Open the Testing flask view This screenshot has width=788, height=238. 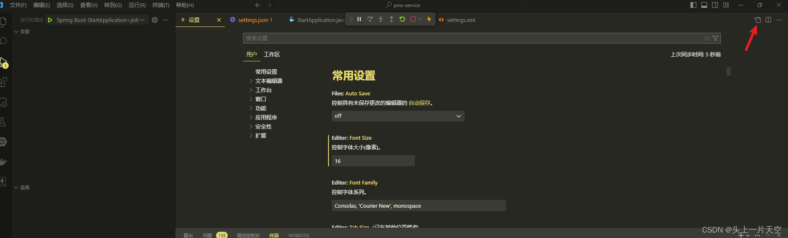coord(3,121)
